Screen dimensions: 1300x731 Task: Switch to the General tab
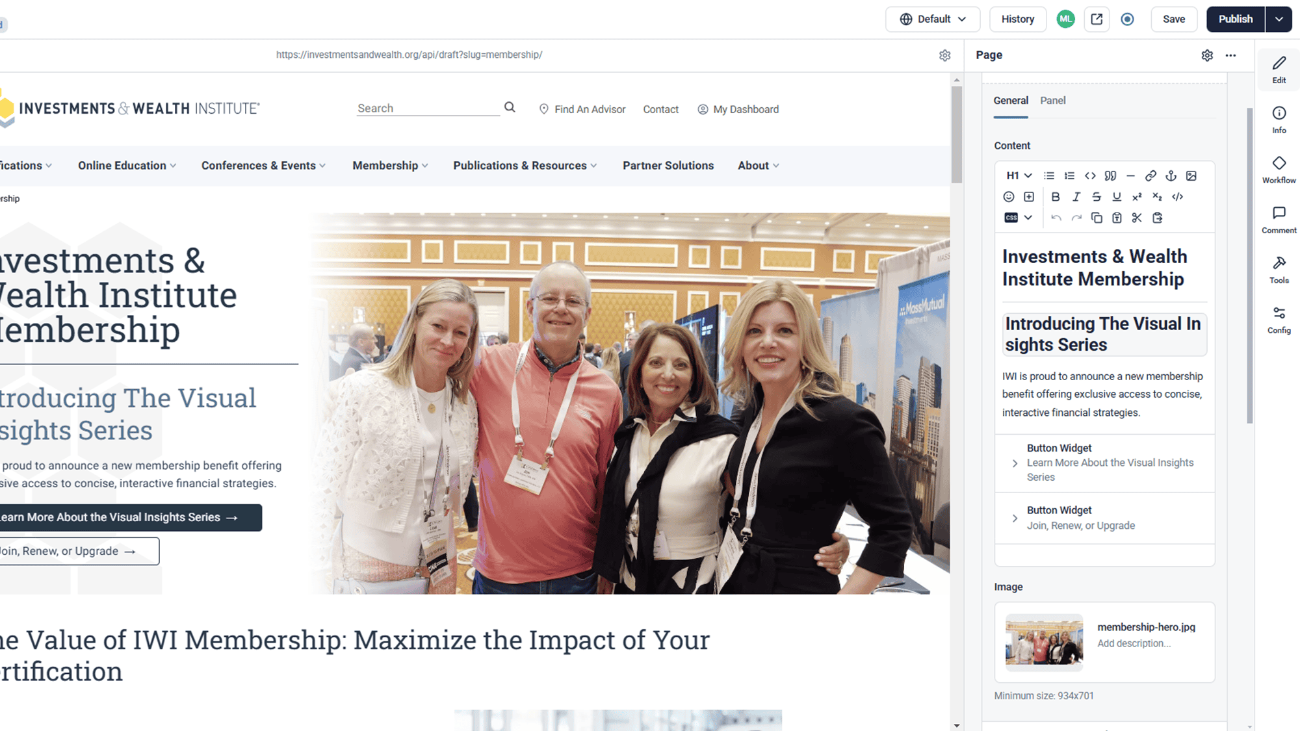(1011, 101)
